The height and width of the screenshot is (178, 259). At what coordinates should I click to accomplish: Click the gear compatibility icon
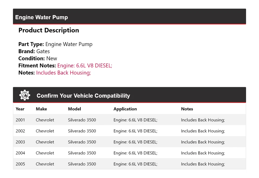[x=25, y=95]
